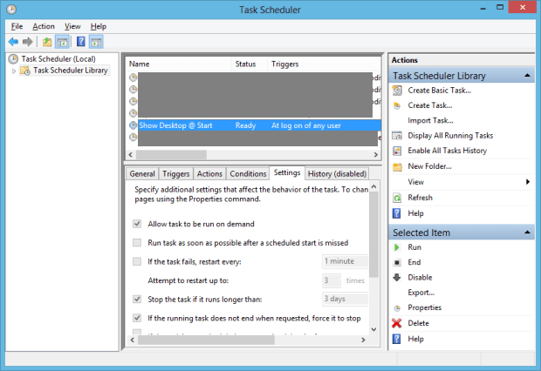Switch to the Actions tab

209,174
